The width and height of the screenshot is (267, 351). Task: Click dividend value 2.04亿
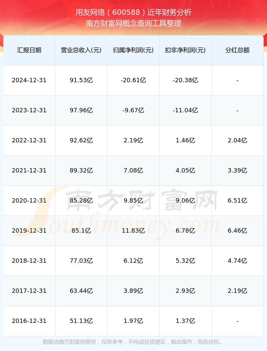tap(237, 140)
